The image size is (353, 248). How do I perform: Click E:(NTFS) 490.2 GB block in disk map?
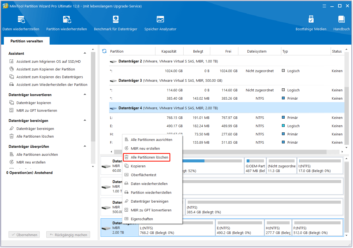[240, 228]
